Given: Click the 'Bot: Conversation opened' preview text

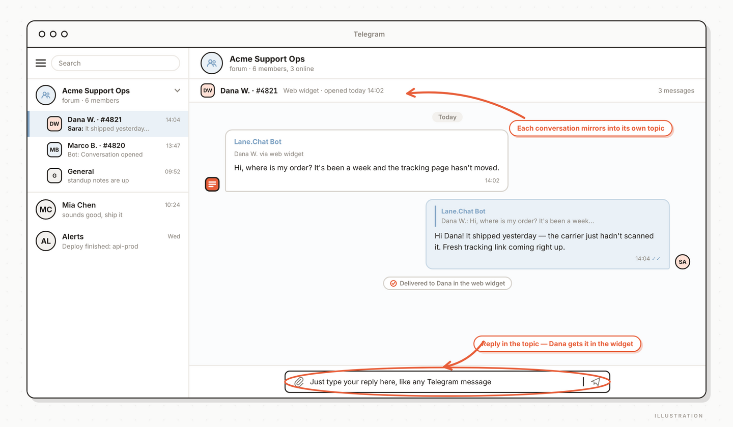Looking at the screenshot, I should tap(105, 155).
